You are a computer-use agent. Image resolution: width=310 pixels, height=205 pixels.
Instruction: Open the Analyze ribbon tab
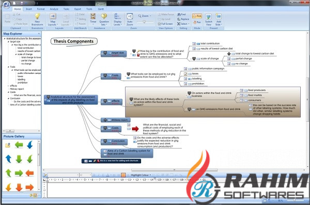point(54,9)
